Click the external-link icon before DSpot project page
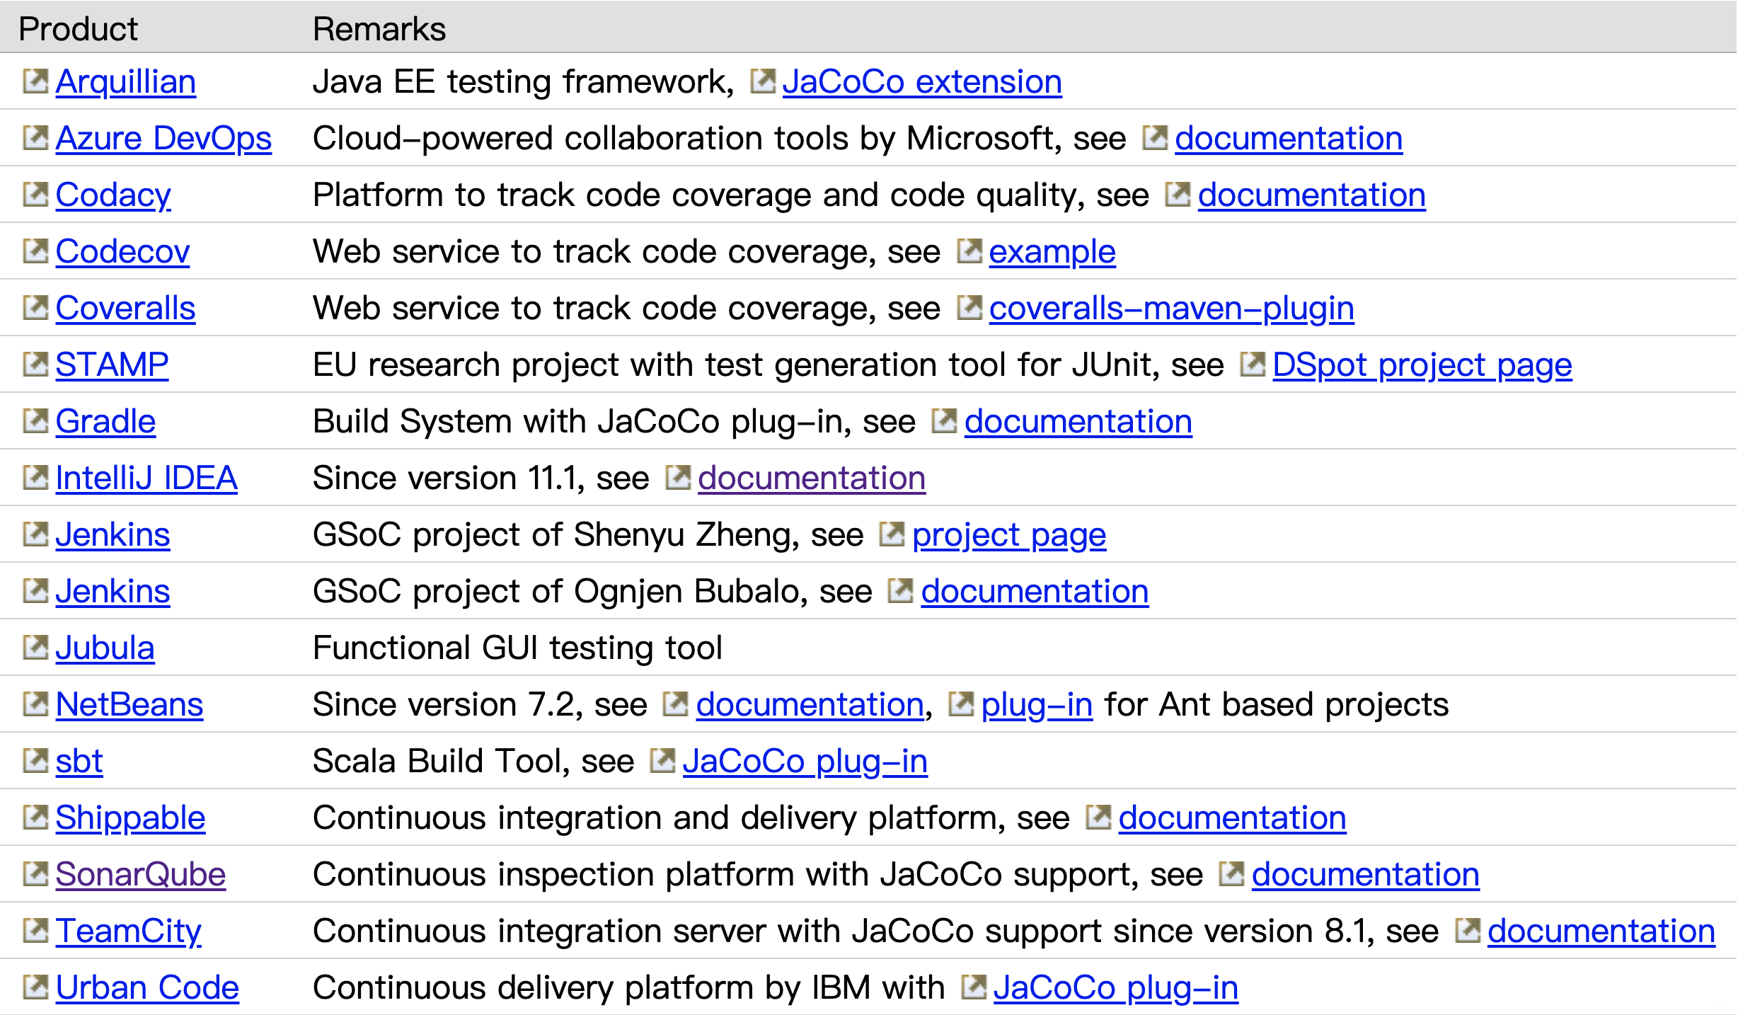The image size is (1738, 1015). [x=1253, y=364]
